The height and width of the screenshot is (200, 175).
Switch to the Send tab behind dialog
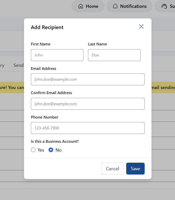19,65
